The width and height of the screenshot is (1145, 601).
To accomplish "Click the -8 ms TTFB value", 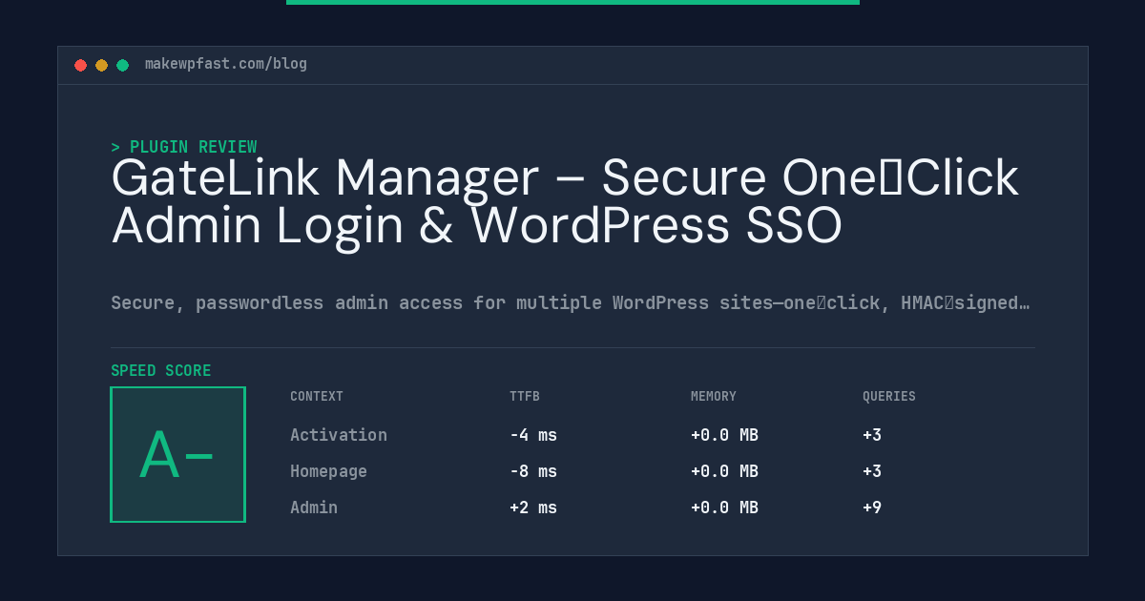I will [x=533, y=471].
